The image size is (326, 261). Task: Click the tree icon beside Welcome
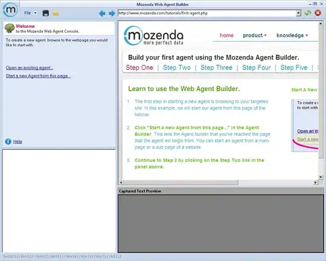point(9,28)
